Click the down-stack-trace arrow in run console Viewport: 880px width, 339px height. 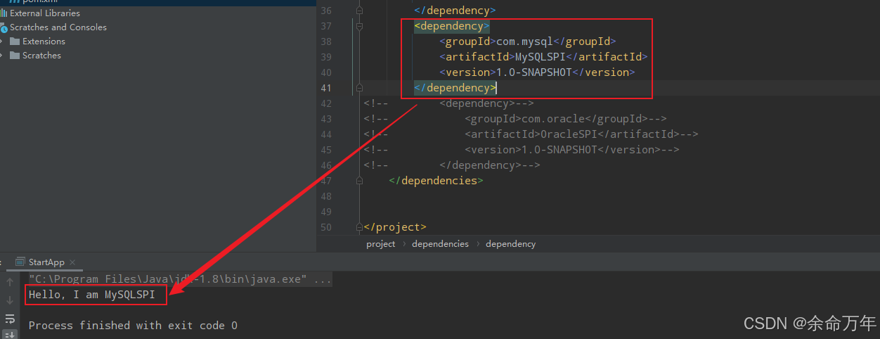coord(10,300)
